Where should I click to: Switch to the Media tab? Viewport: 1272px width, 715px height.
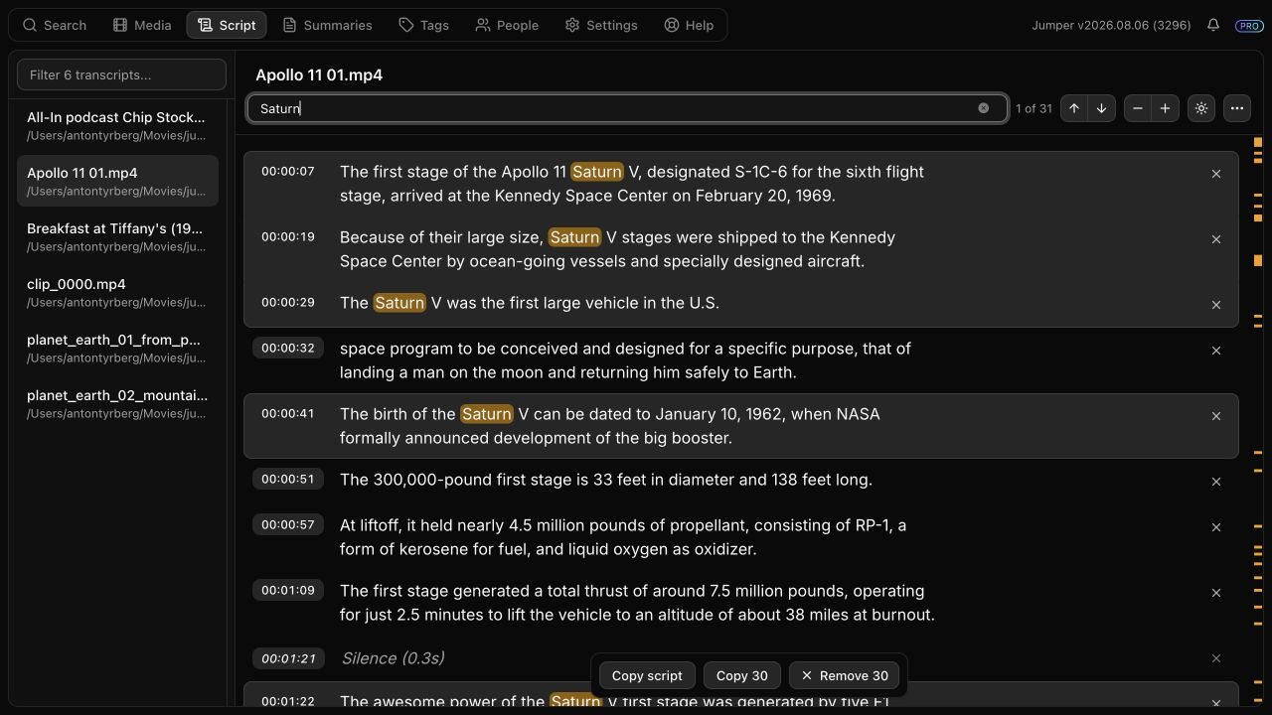[142, 25]
